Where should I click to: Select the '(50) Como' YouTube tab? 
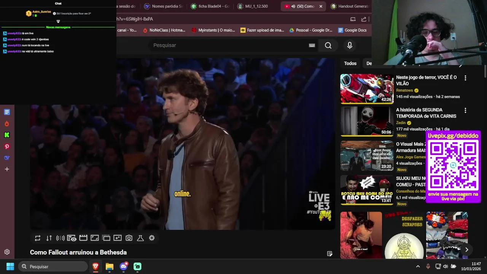304,6
